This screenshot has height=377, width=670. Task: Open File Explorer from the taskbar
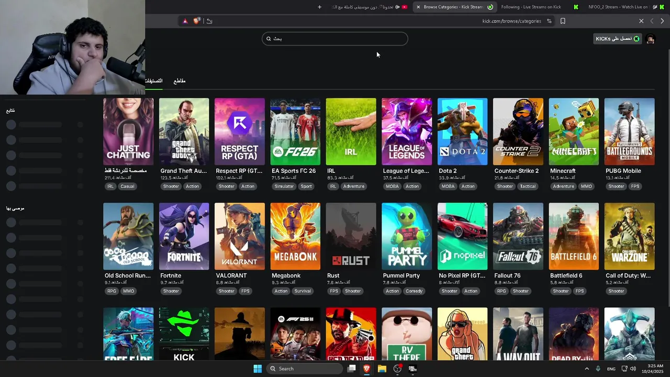(x=382, y=369)
